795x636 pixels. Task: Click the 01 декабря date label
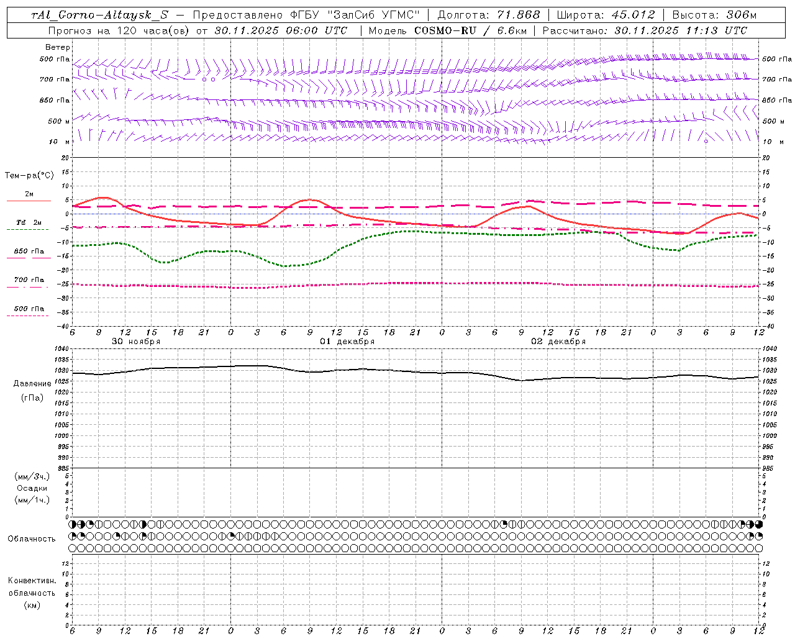point(347,342)
